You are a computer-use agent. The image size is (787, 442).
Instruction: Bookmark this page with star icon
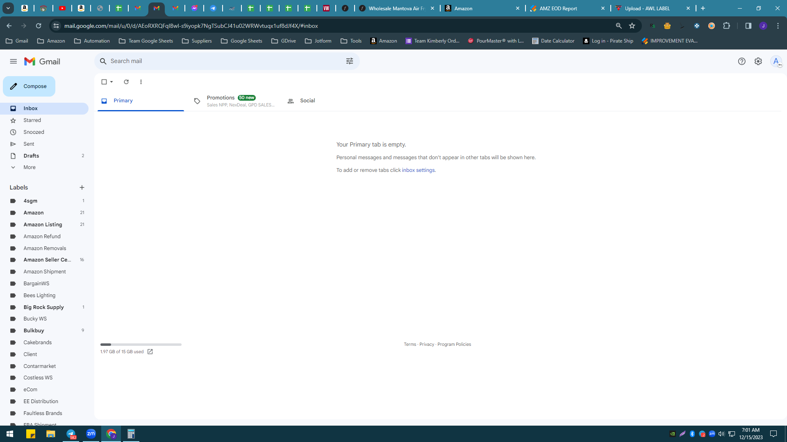pyautogui.click(x=632, y=26)
